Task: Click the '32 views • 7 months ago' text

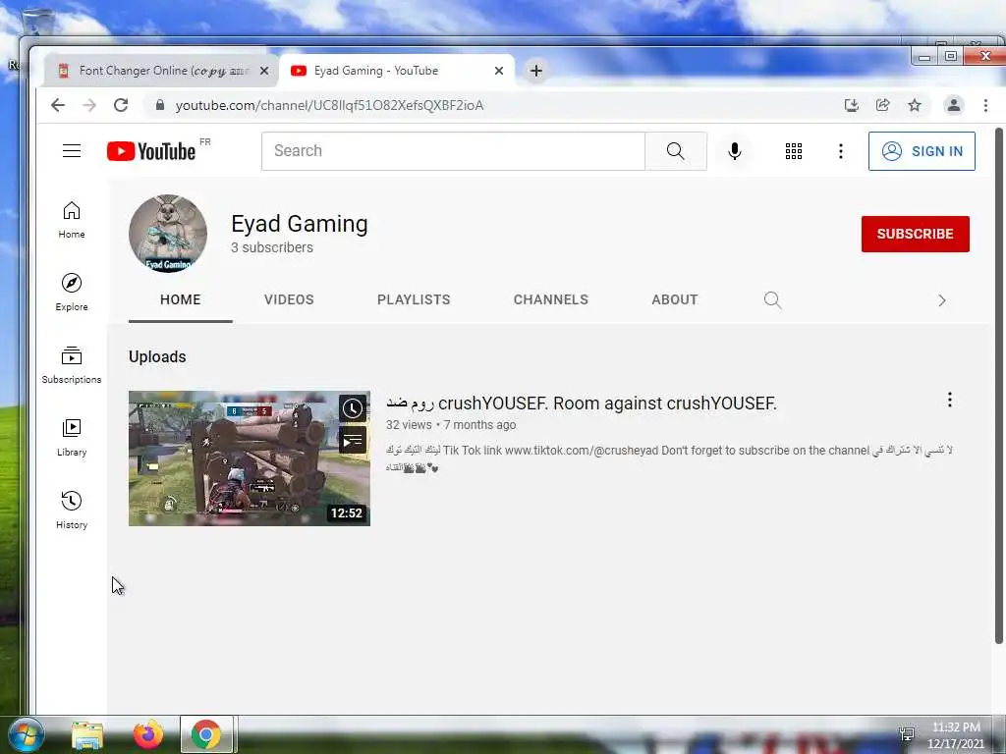Action: click(x=451, y=424)
